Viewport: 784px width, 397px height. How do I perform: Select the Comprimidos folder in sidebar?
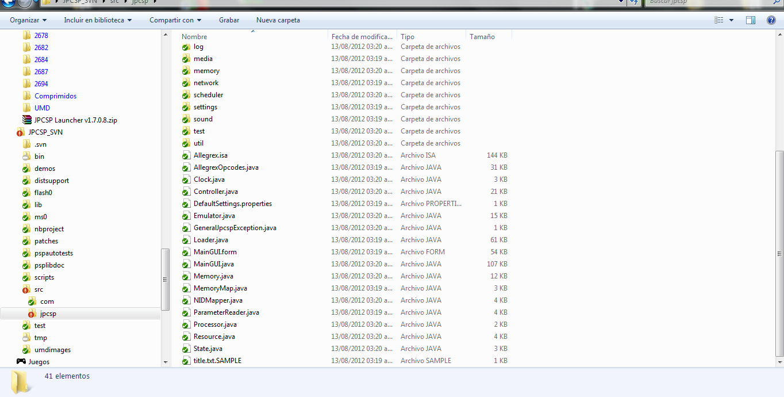[x=55, y=96]
